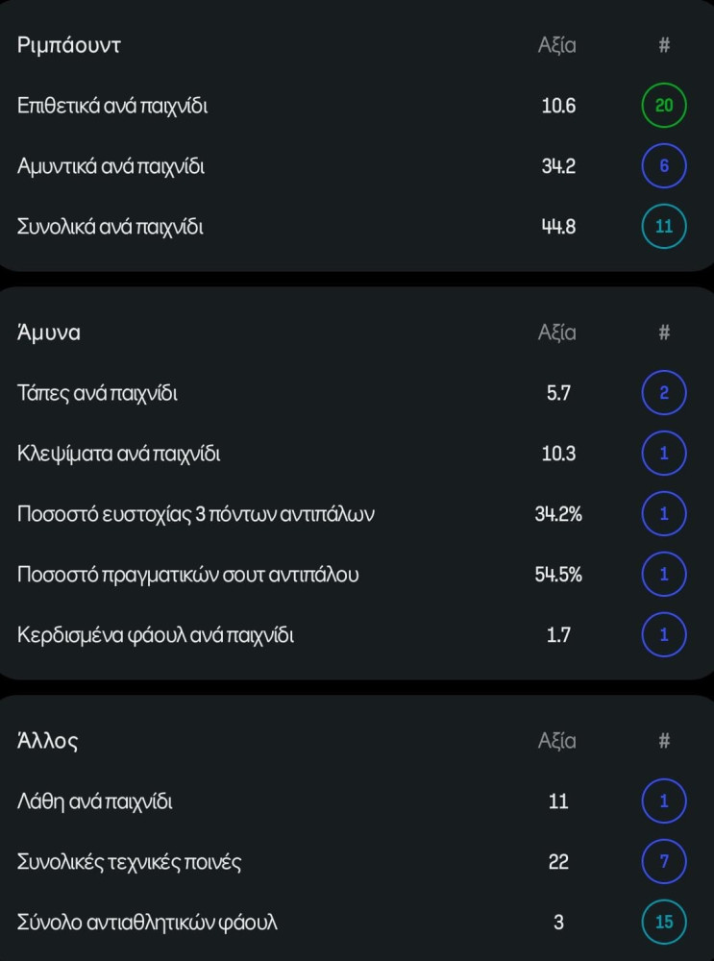Viewport: 714px width, 961px height.
Task: Tap rank 6 badge for Αμυντικά ανά παιχνίδι
Action: [x=664, y=166]
